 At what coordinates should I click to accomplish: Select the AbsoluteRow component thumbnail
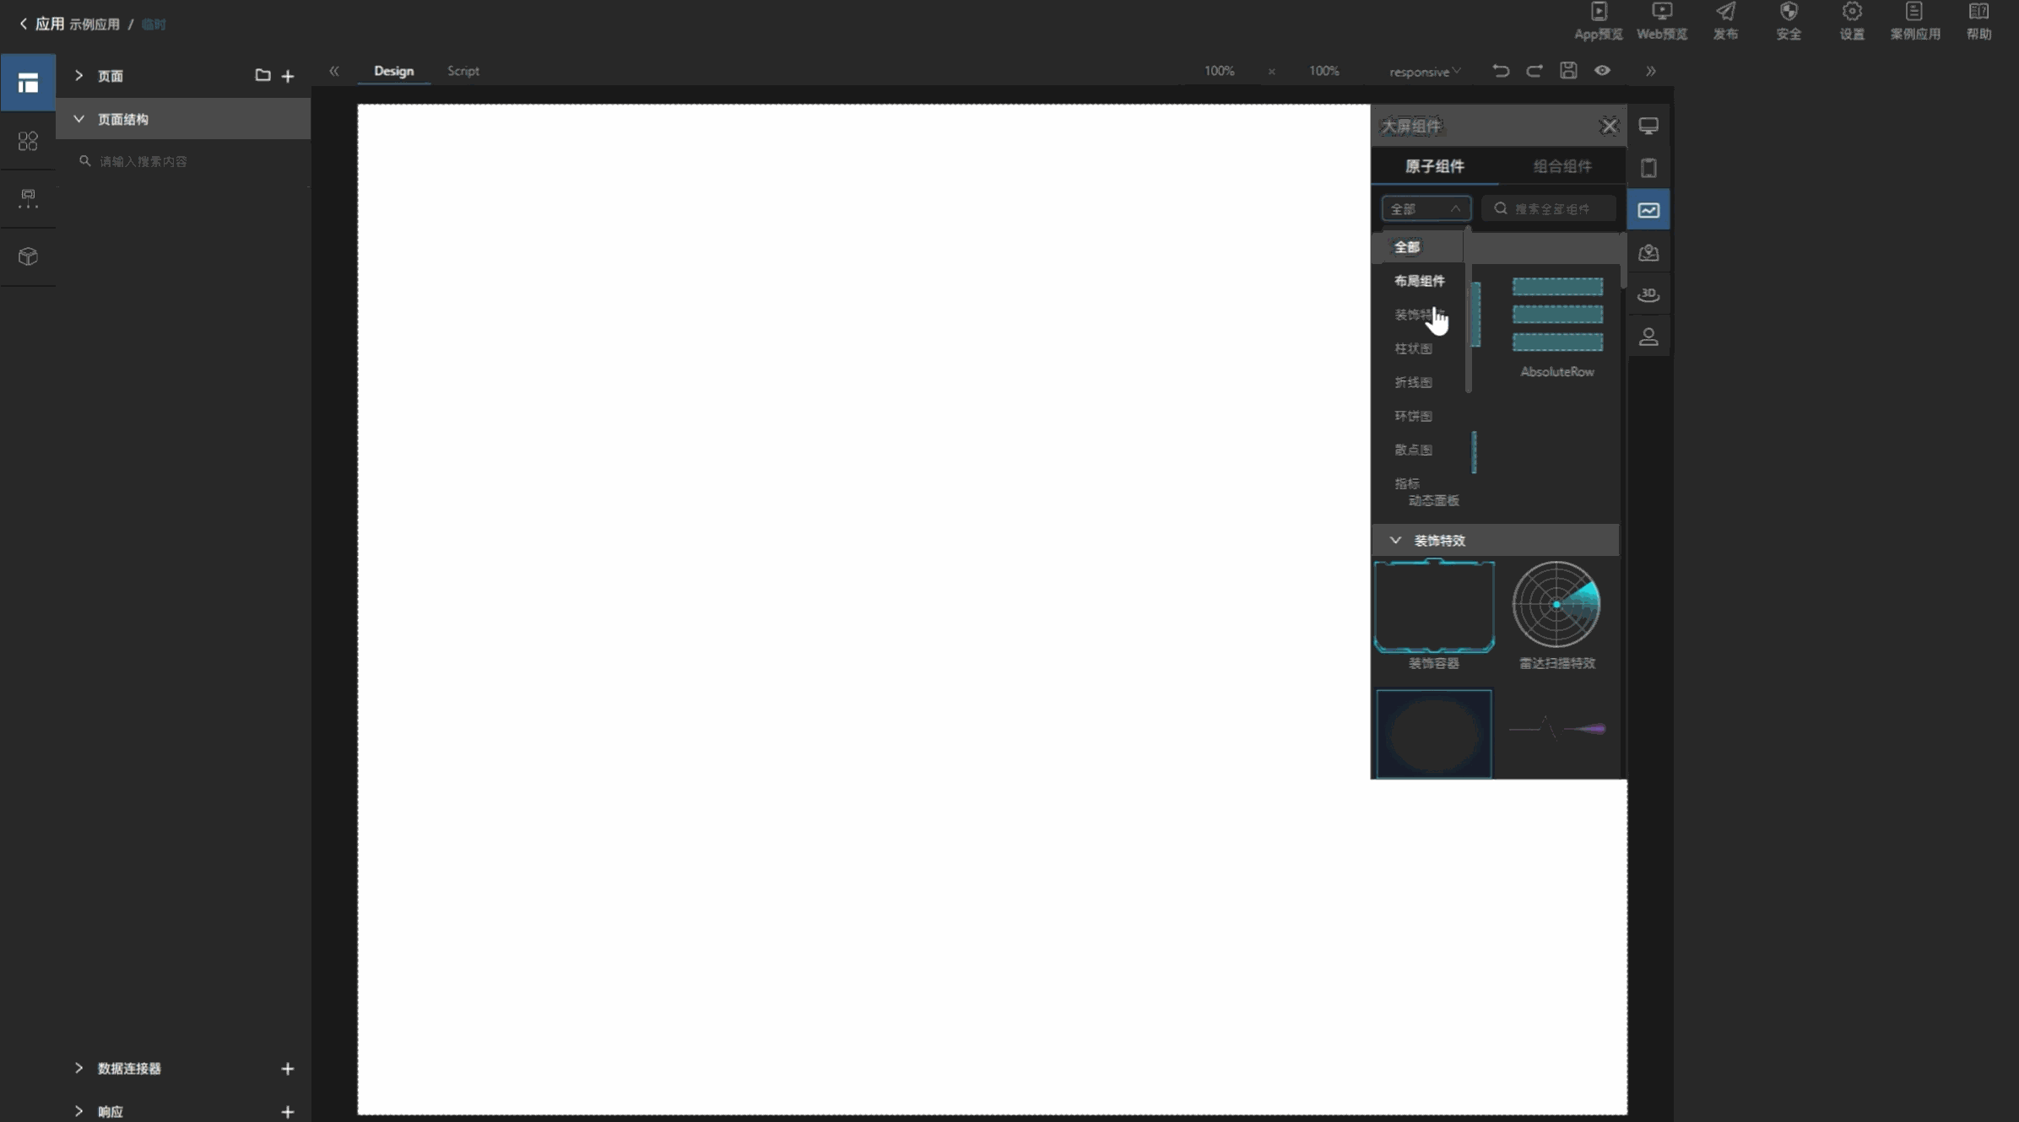point(1557,315)
